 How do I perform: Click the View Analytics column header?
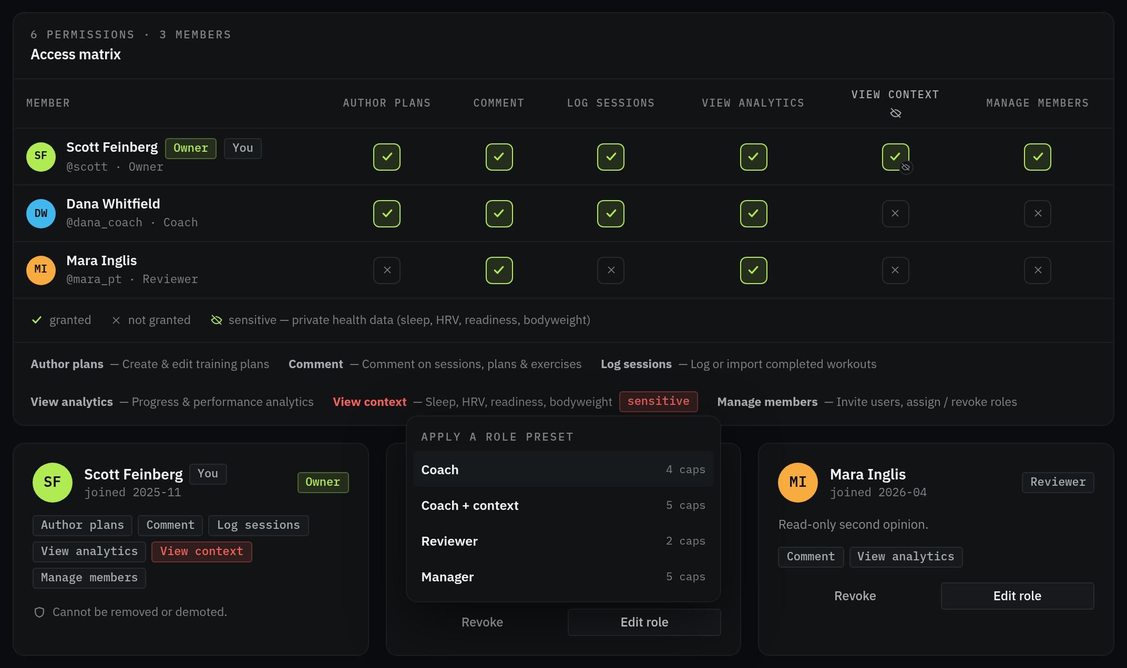pyautogui.click(x=753, y=103)
